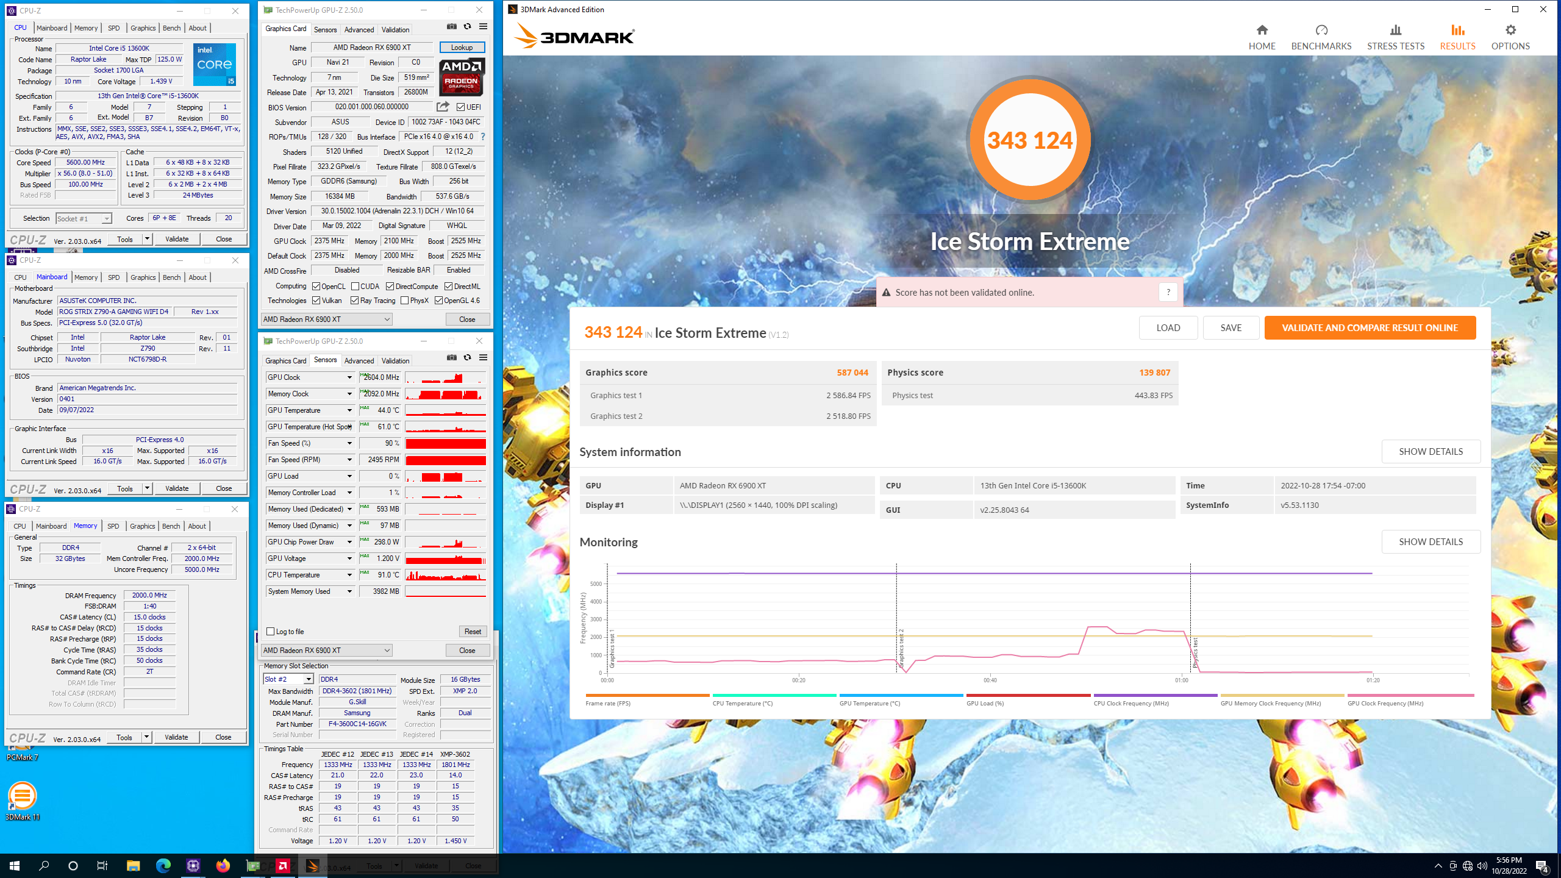Screen dimensions: 1561x878
Task: Expand the GPU Clock sensor dropdown
Action: pyautogui.click(x=349, y=377)
